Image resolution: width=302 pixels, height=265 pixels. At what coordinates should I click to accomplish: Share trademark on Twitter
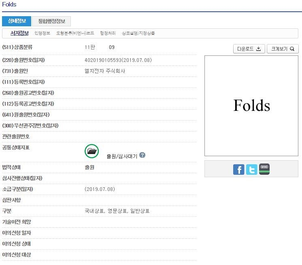coord(251,170)
